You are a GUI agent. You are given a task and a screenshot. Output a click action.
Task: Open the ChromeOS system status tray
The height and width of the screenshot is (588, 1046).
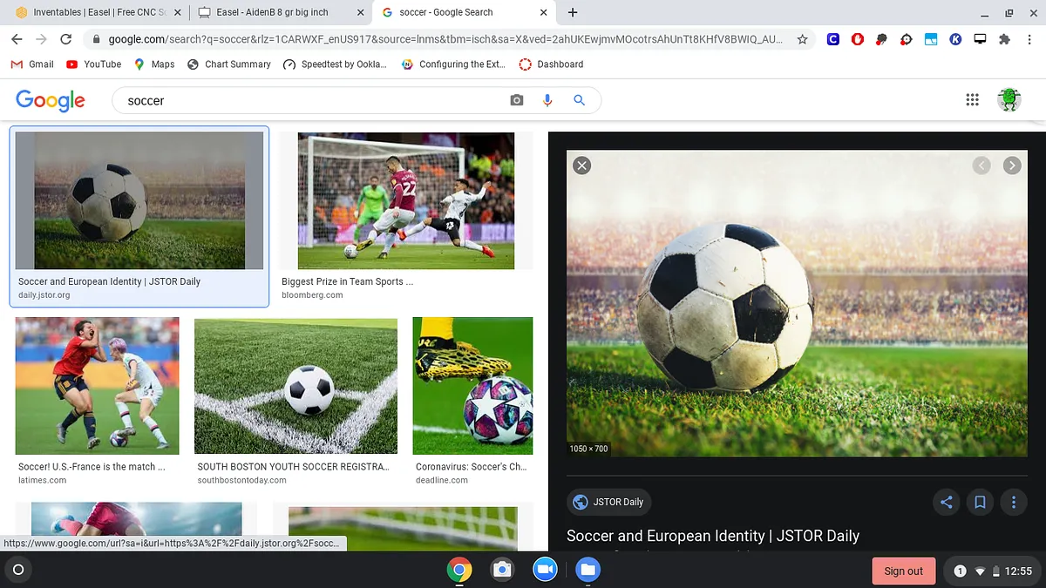coord(991,571)
